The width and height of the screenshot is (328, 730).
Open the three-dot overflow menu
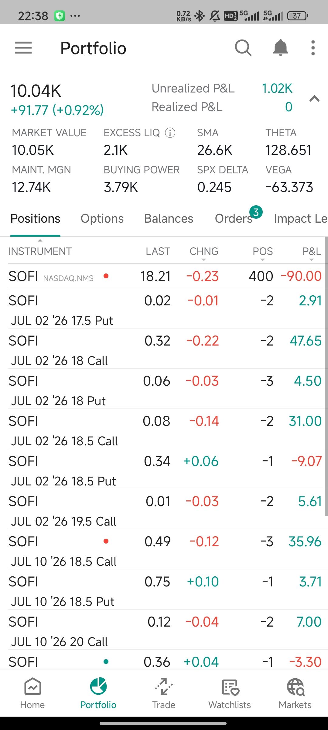(x=313, y=48)
